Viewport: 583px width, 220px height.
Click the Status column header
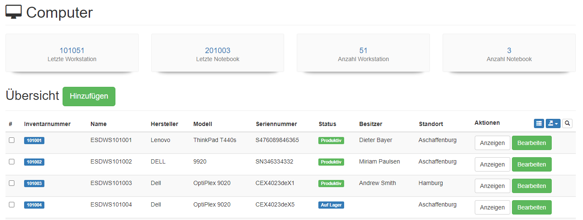point(327,124)
